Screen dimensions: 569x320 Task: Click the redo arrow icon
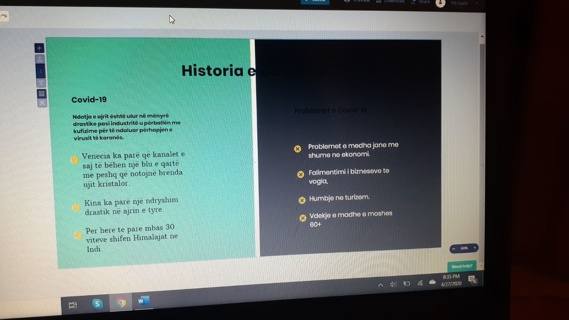4,16
